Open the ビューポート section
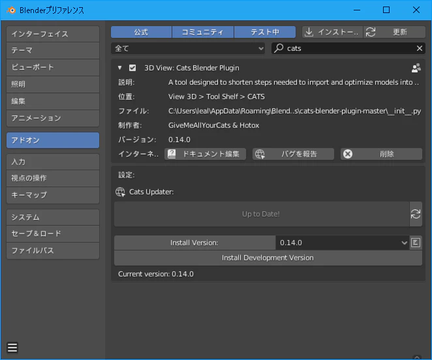This screenshot has height=360, width=432. [x=53, y=67]
